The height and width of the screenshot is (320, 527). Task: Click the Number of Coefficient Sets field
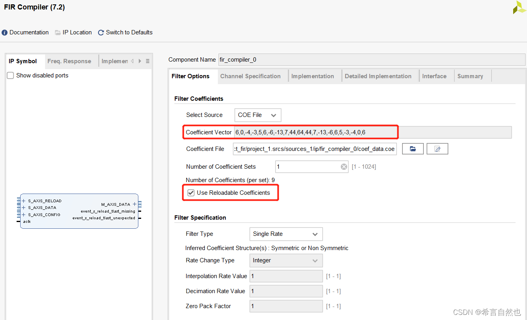click(x=312, y=167)
